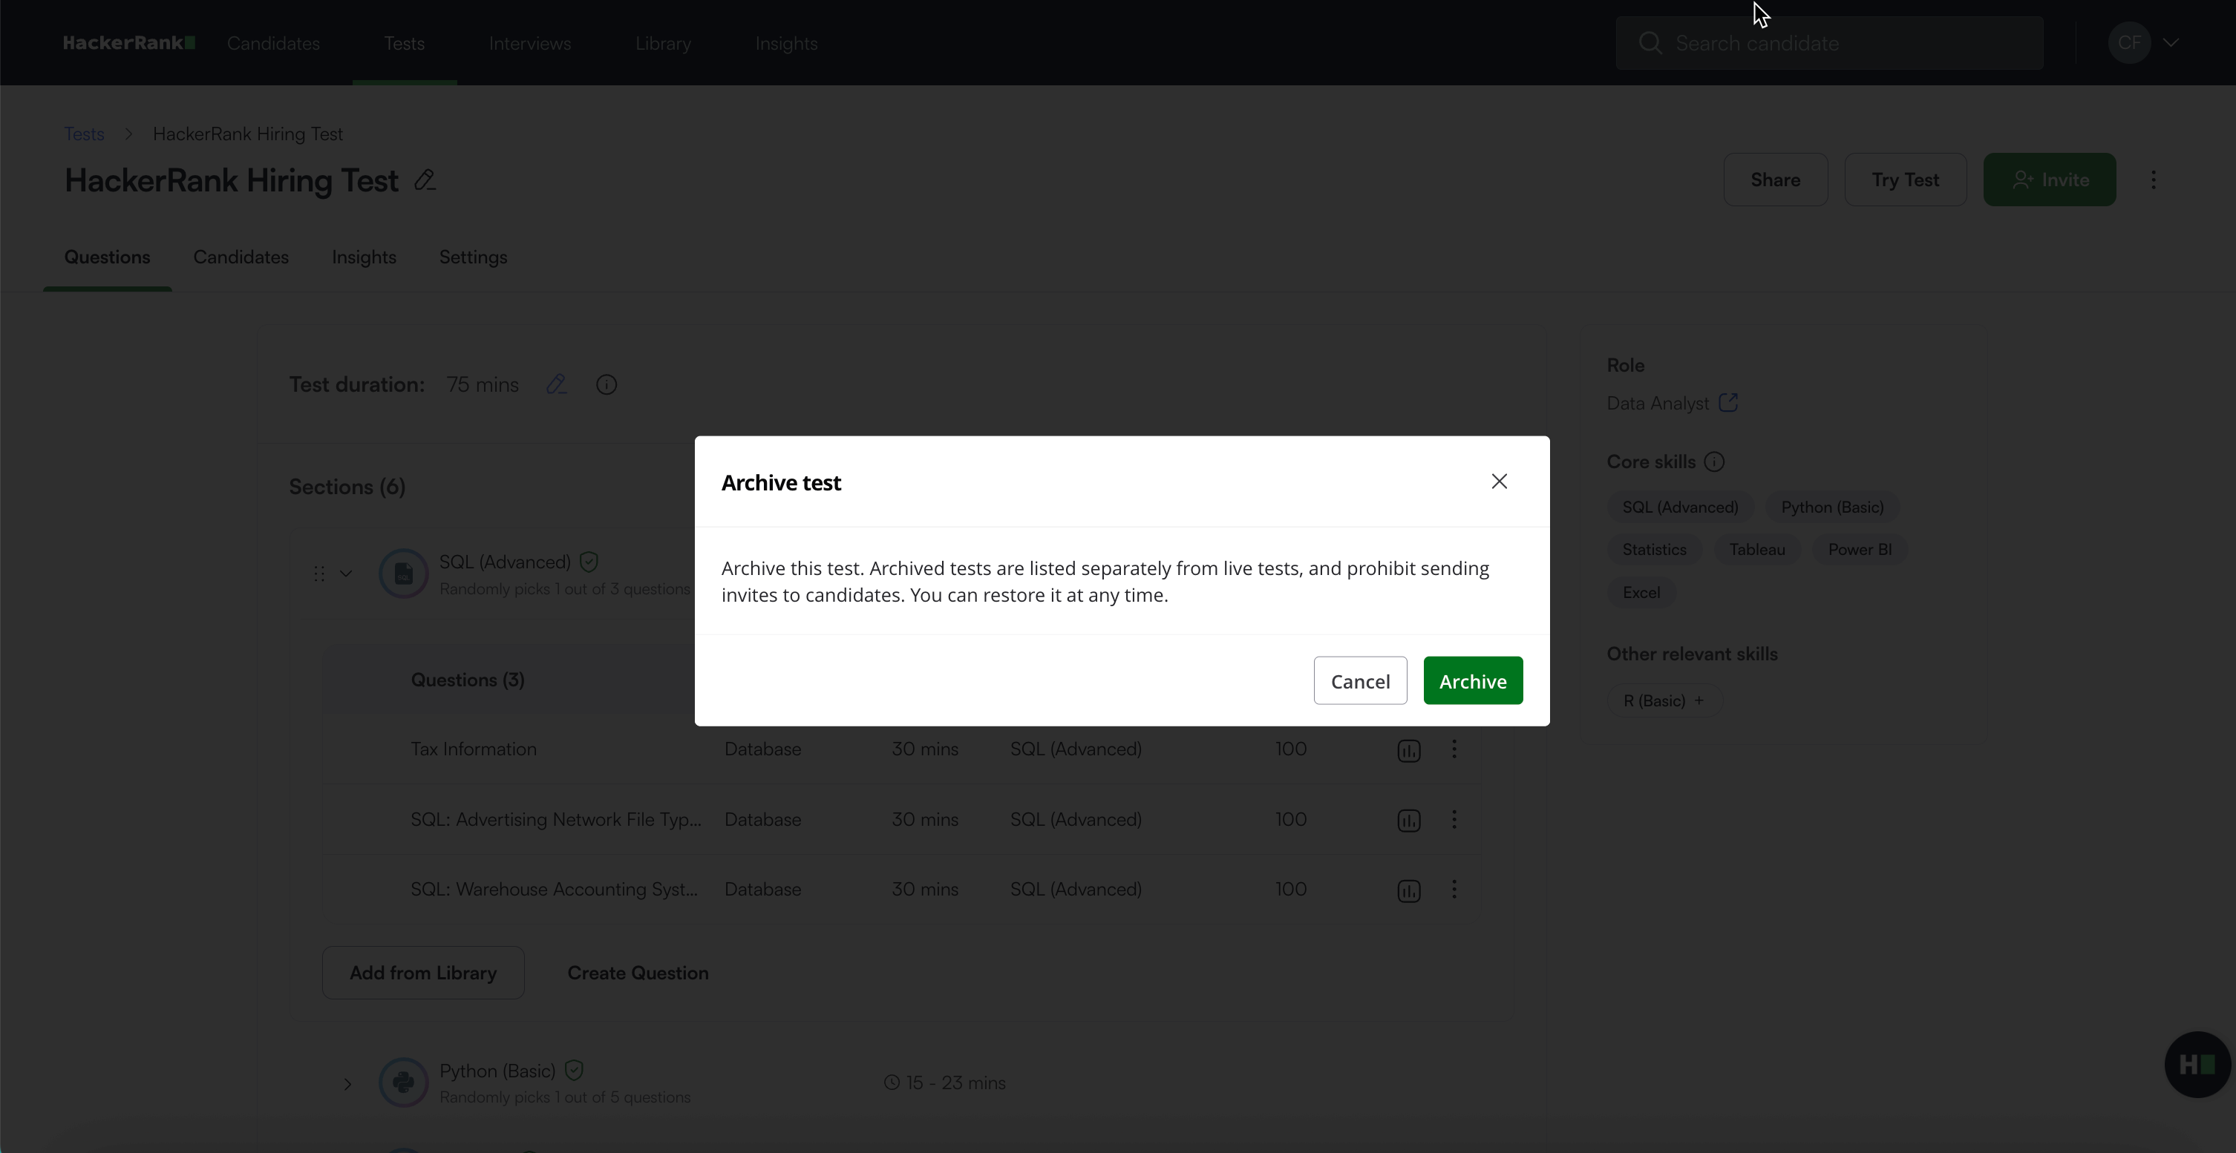This screenshot has height=1153, width=2236.
Task: View Tax Information question insights icon
Action: pyautogui.click(x=1408, y=750)
